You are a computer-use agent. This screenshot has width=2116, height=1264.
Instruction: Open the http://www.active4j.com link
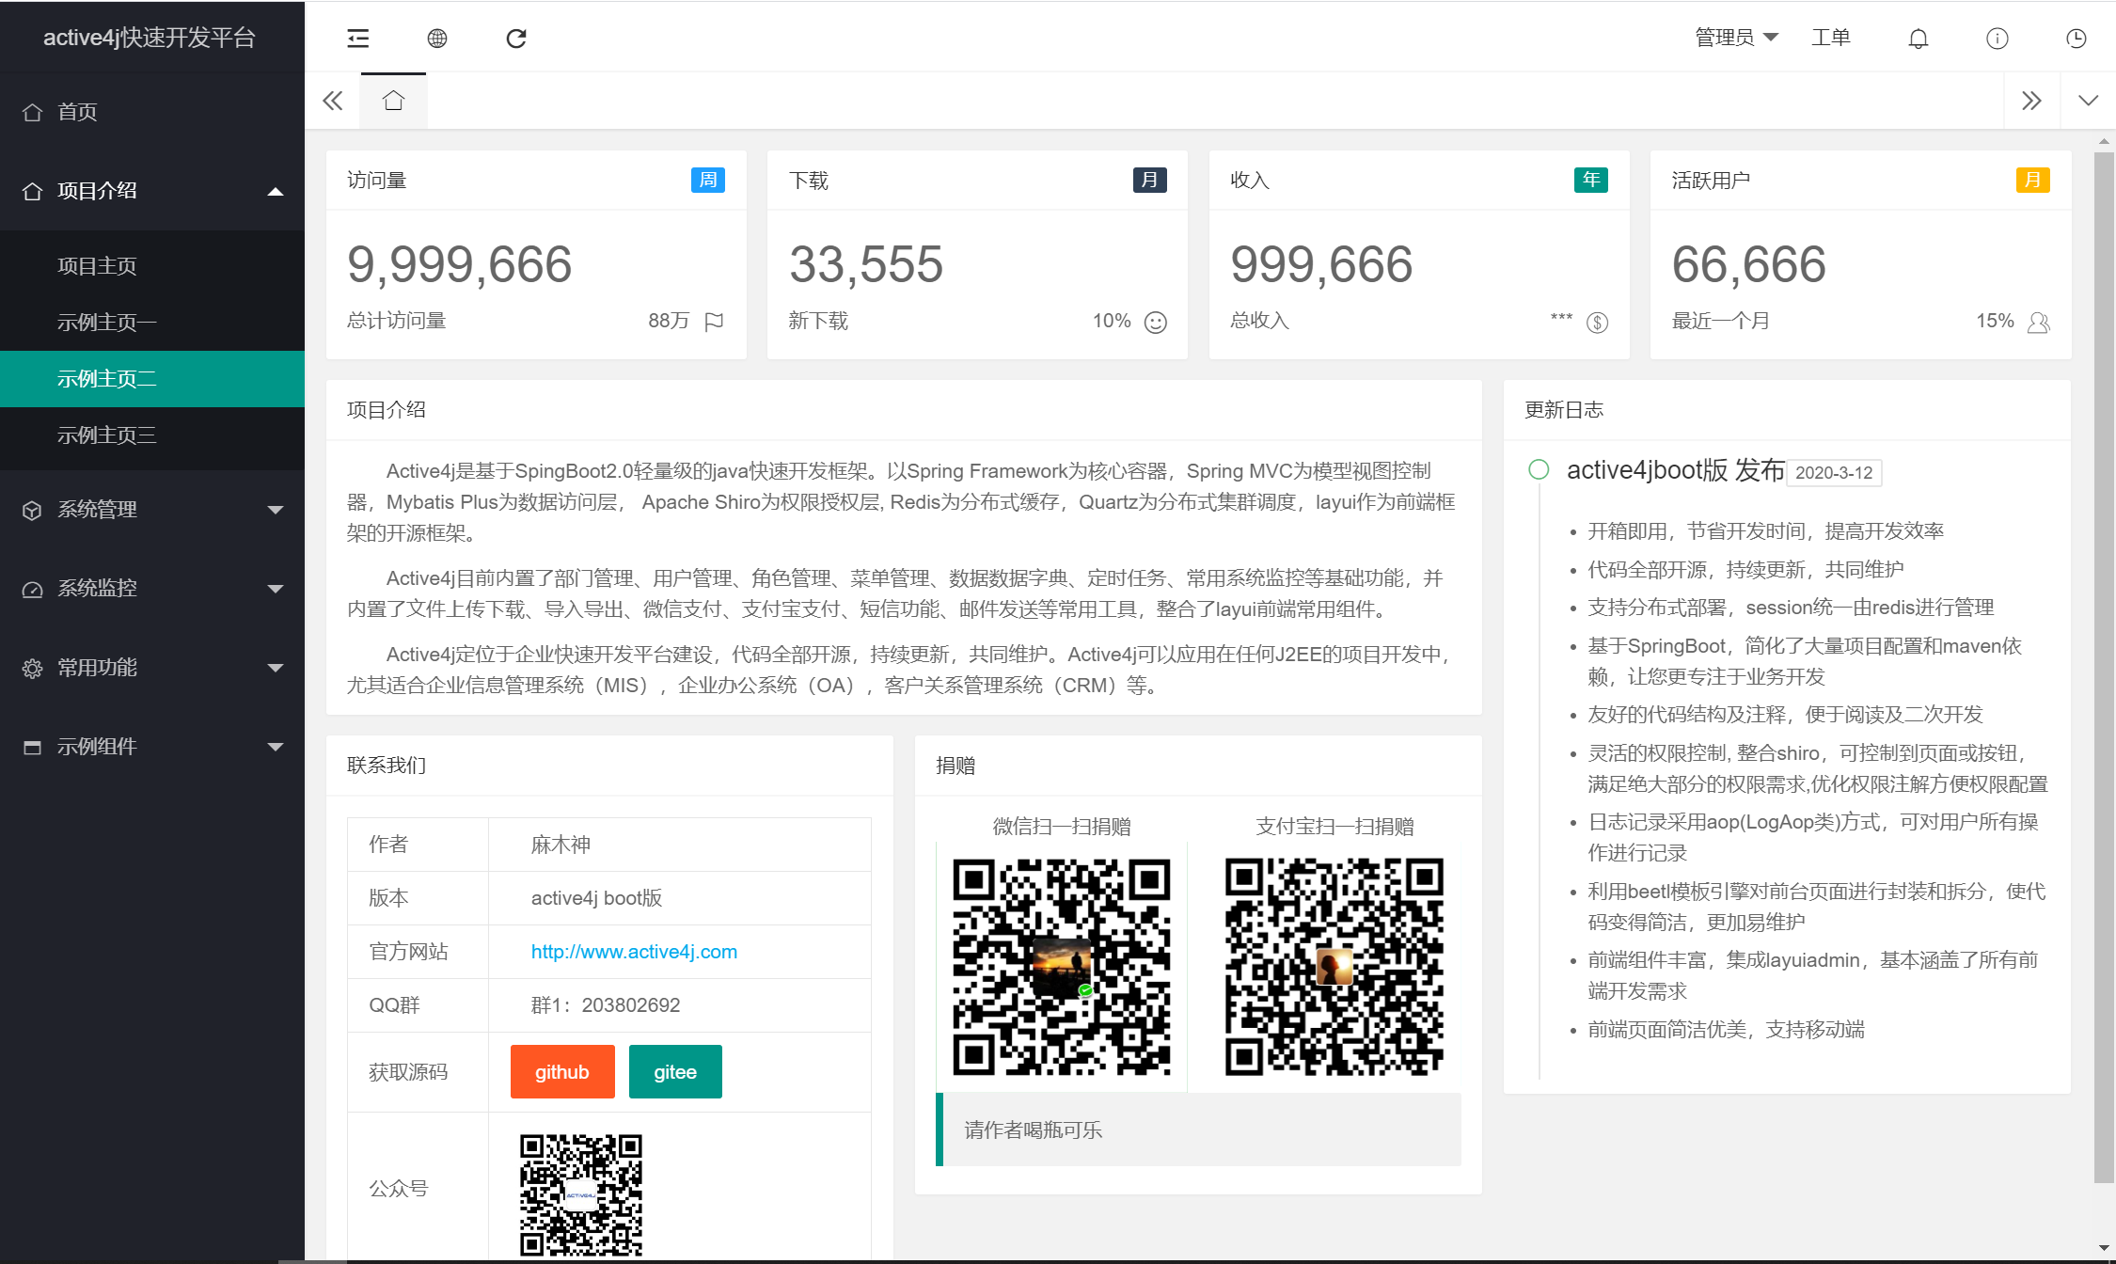tap(634, 952)
